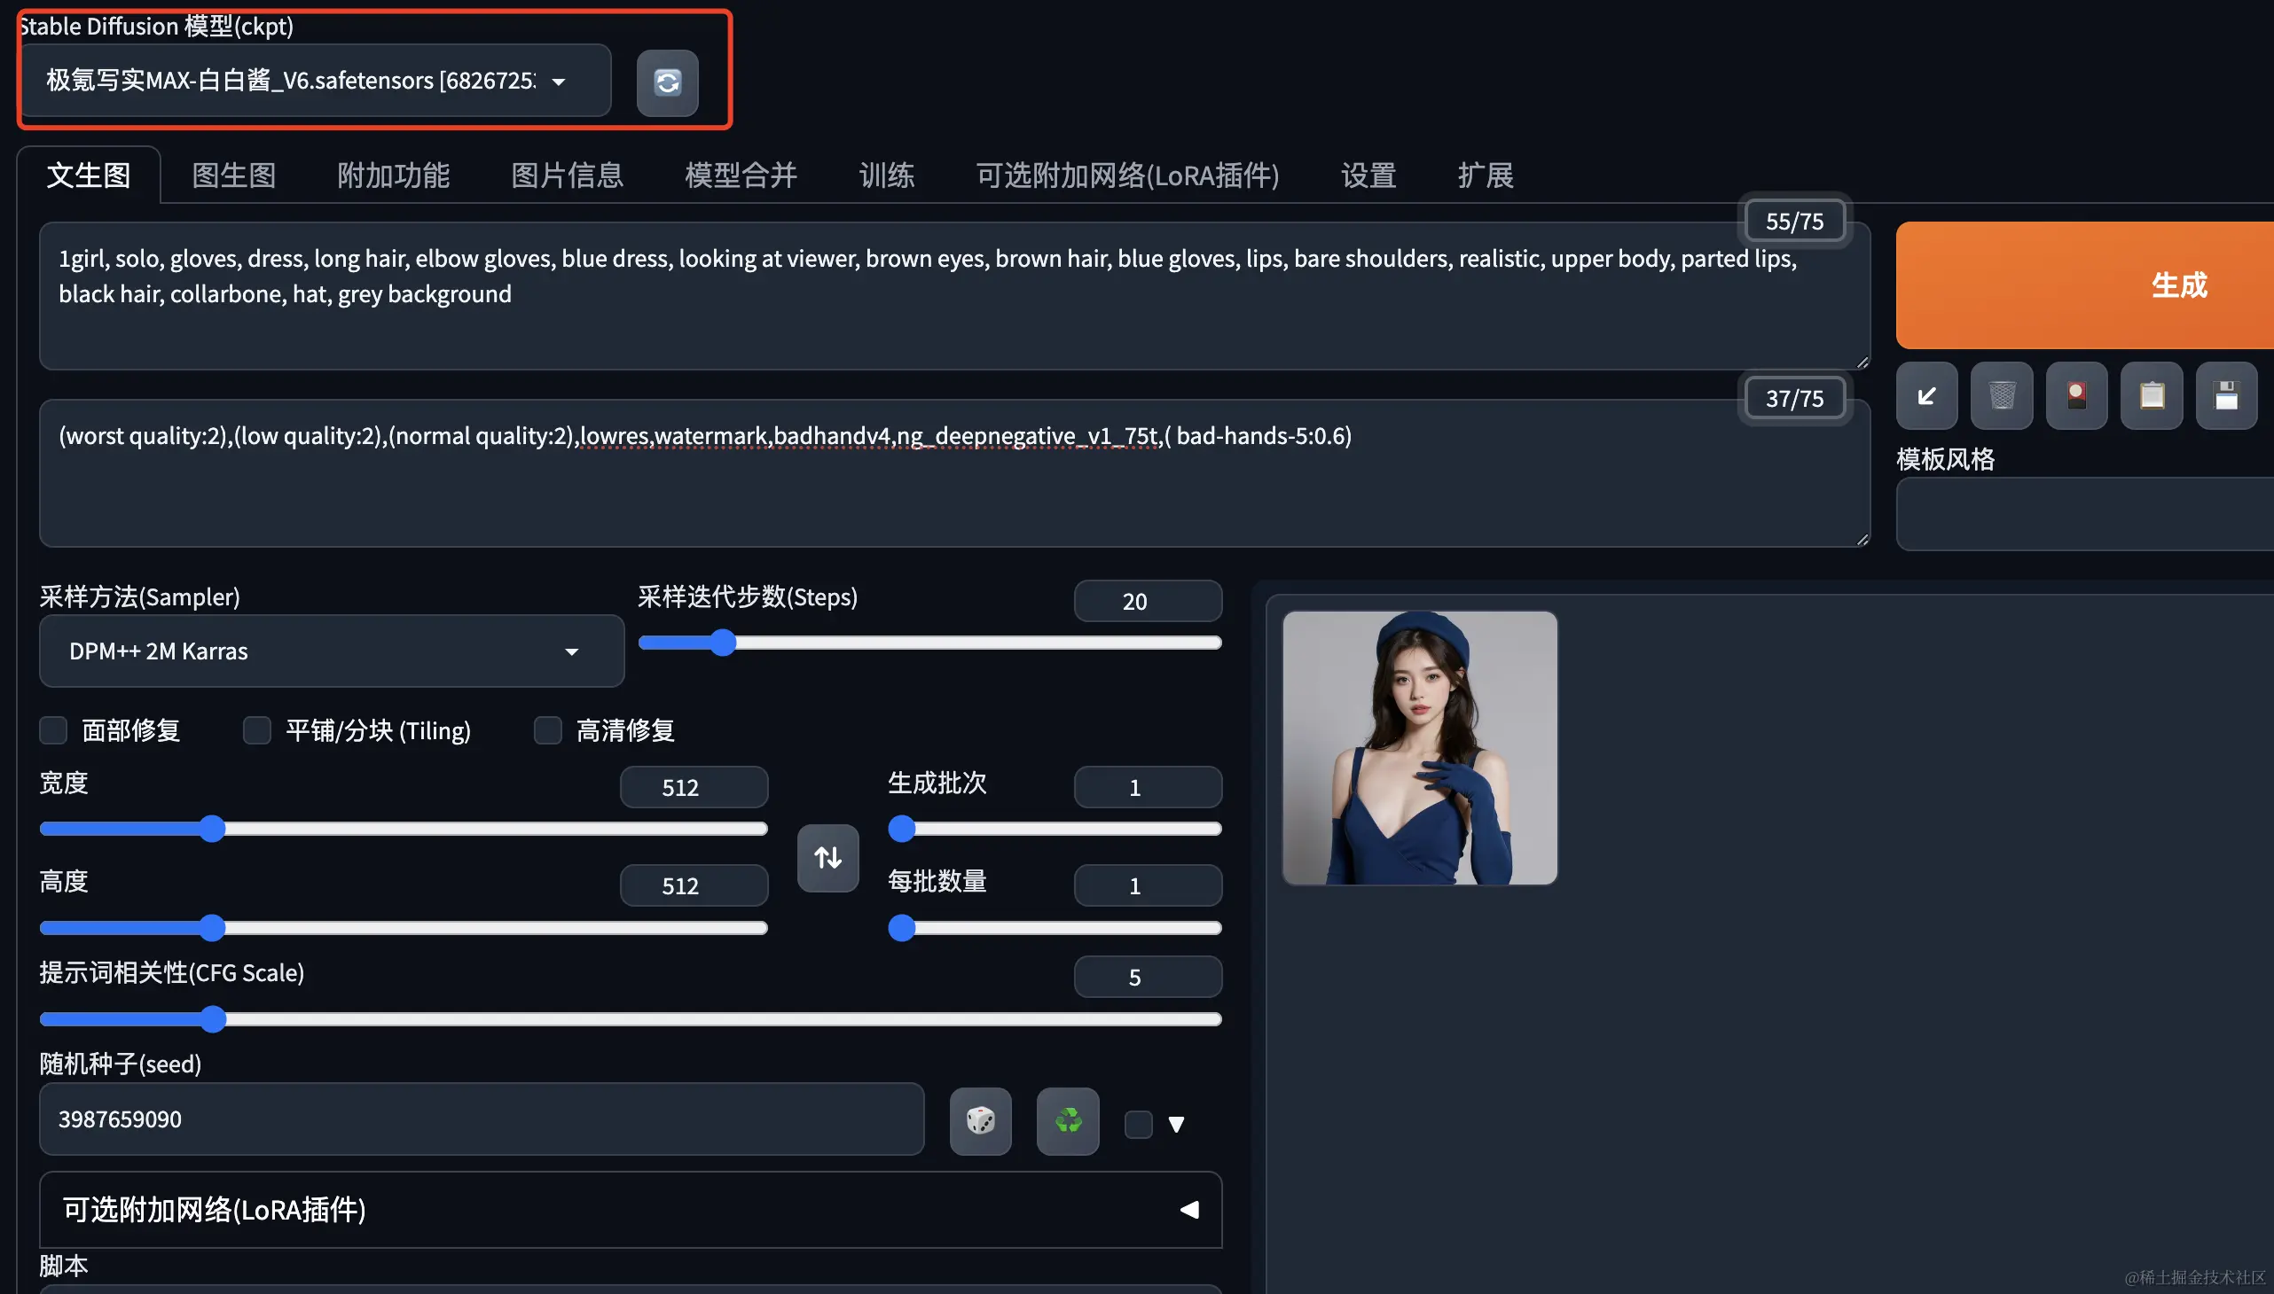The width and height of the screenshot is (2274, 1294).
Task: Enable the 高清修复 hires fix checkbox
Action: [548, 730]
